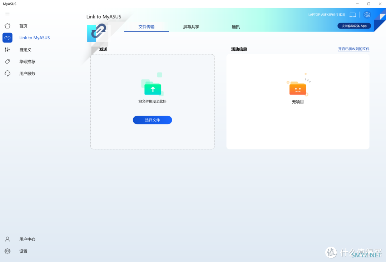Screen dimensions: 386x262
Task: Toggle the hamburger menu in the sidebar
Action: [8, 14]
